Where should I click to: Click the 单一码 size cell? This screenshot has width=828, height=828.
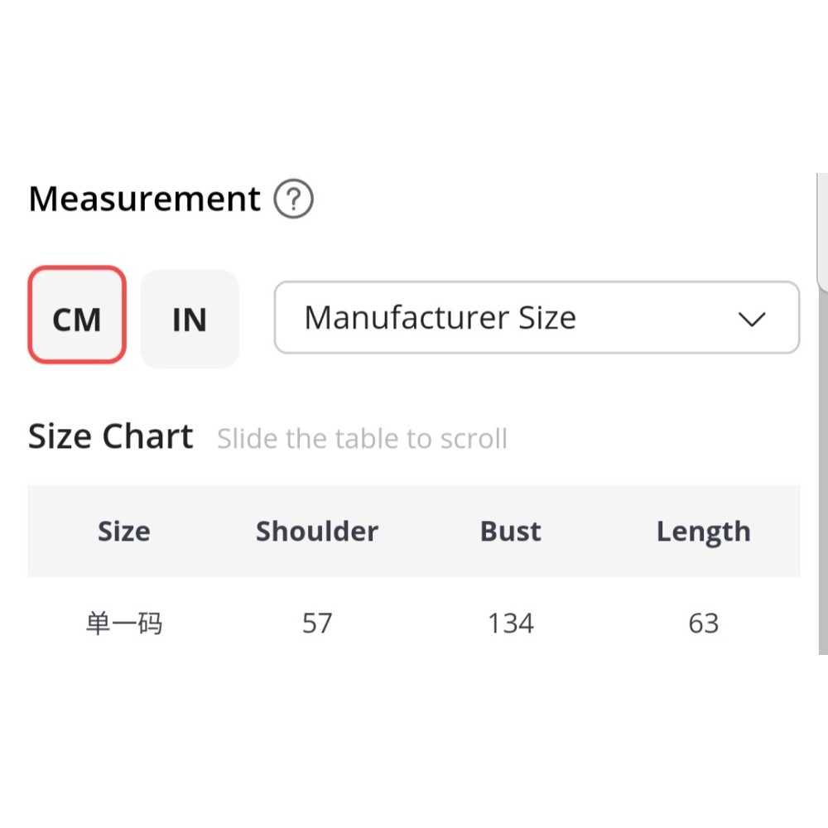point(124,623)
